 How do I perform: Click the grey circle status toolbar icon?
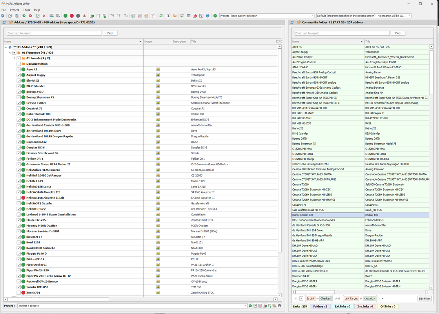78,16
